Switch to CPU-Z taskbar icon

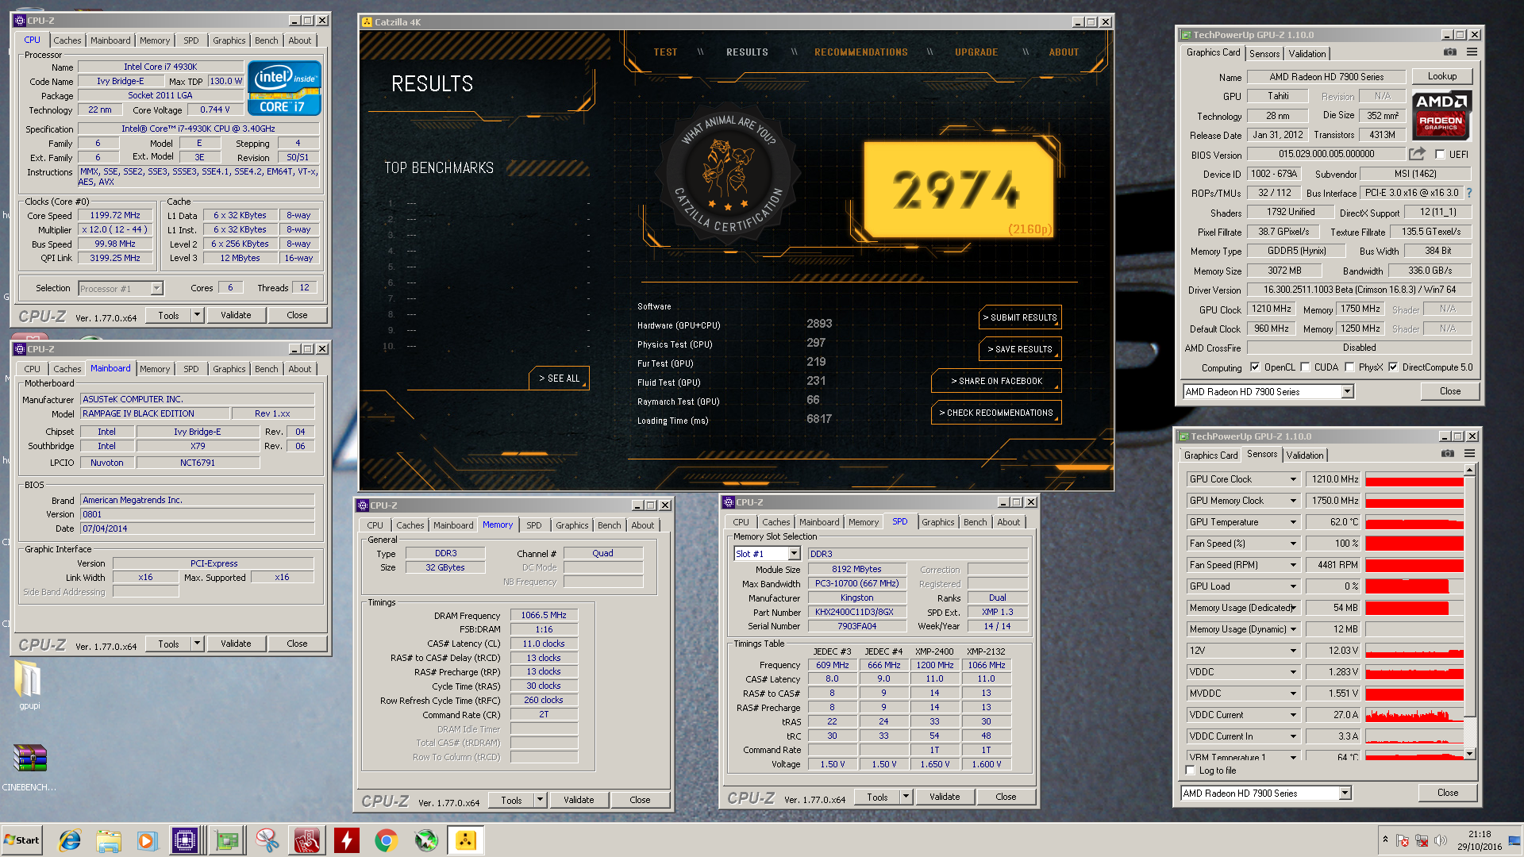[x=185, y=840]
